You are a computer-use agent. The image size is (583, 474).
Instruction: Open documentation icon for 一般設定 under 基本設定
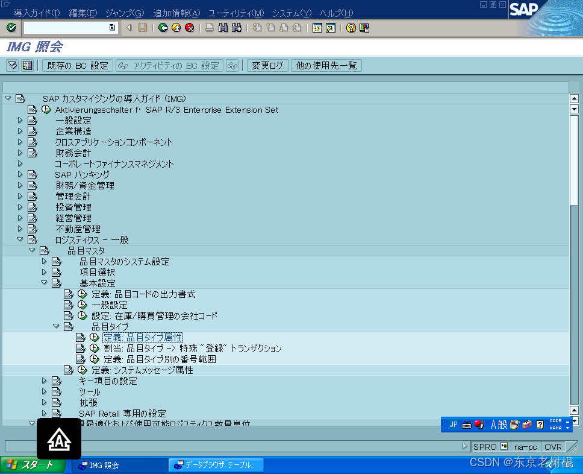pyautogui.click(x=69, y=305)
